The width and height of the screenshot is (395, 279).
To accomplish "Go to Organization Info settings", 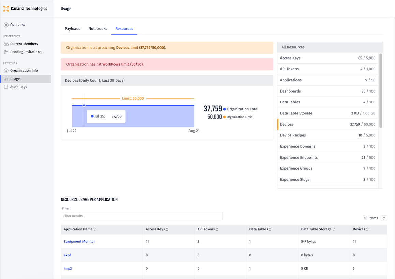I will pyautogui.click(x=24, y=71).
